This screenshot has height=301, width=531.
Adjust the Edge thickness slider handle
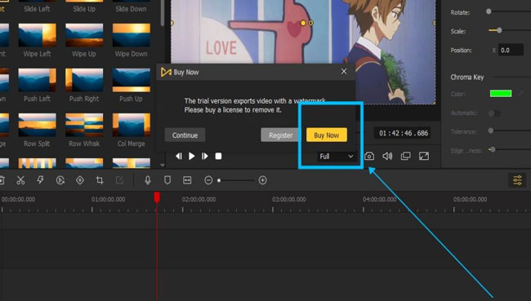click(493, 149)
